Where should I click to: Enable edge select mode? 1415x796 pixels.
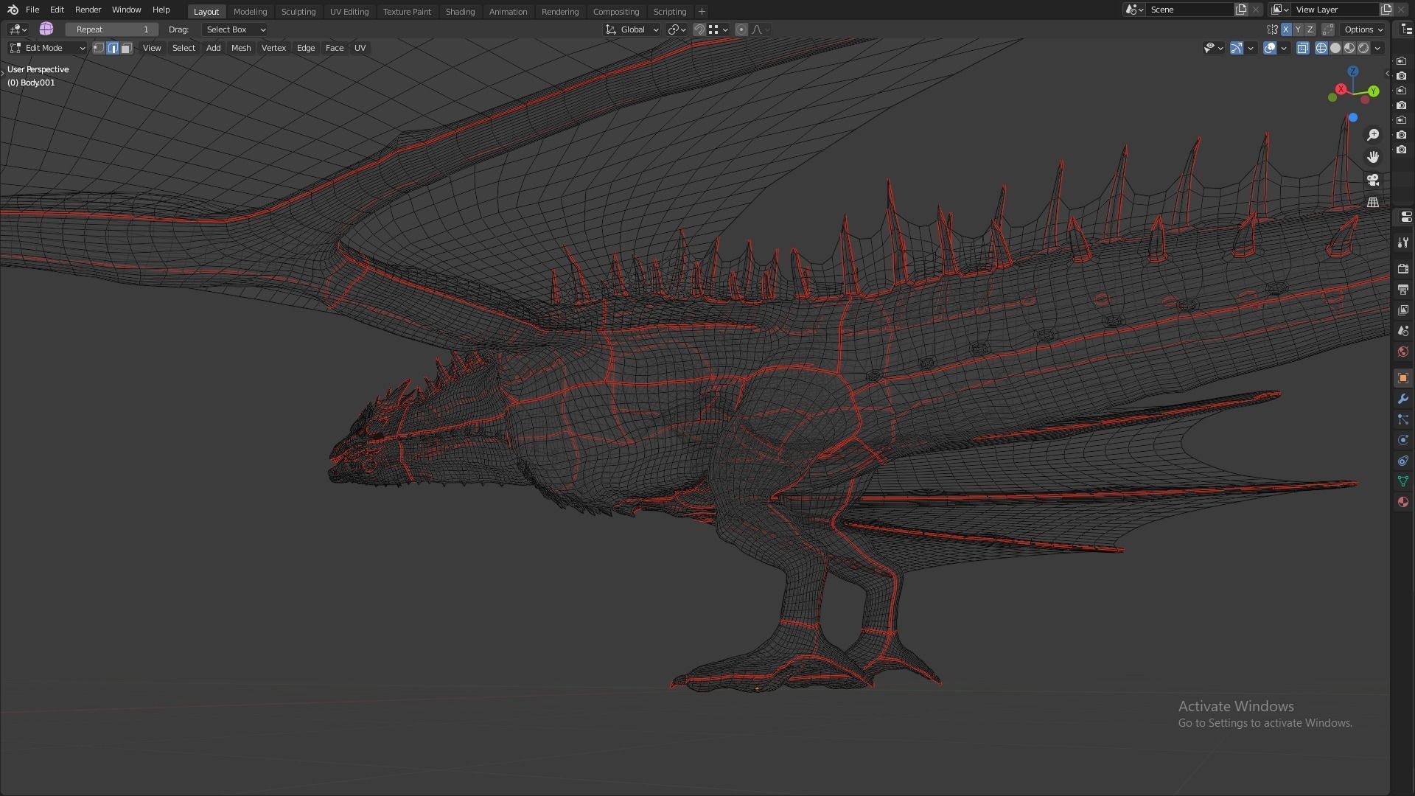coord(113,48)
